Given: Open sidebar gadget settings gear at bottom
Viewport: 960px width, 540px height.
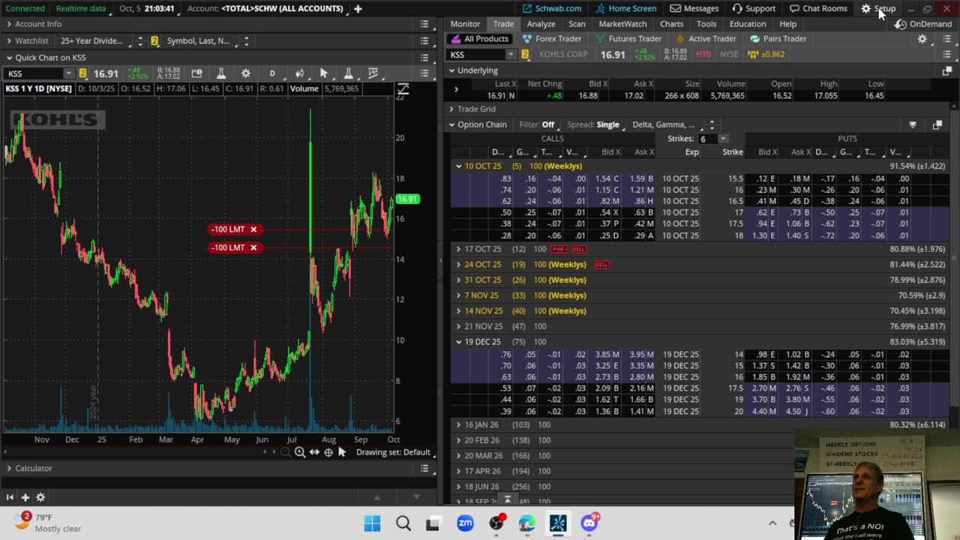Looking at the screenshot, I should [40, 497].
